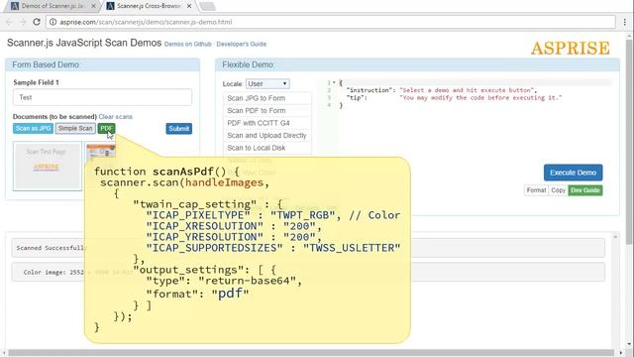Collapse code fold arrow on line 1
This screenshot has height=357, width=634.
pyautogui.click(x=334, y=82)
